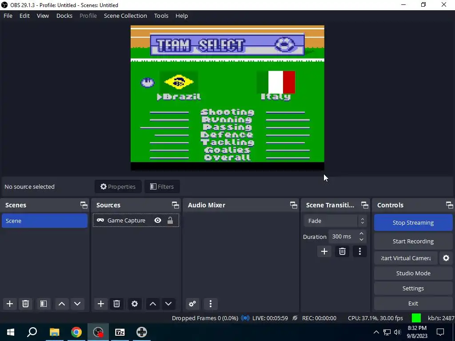
Task: Click Start Virtual Camera button
Action: 406,258
